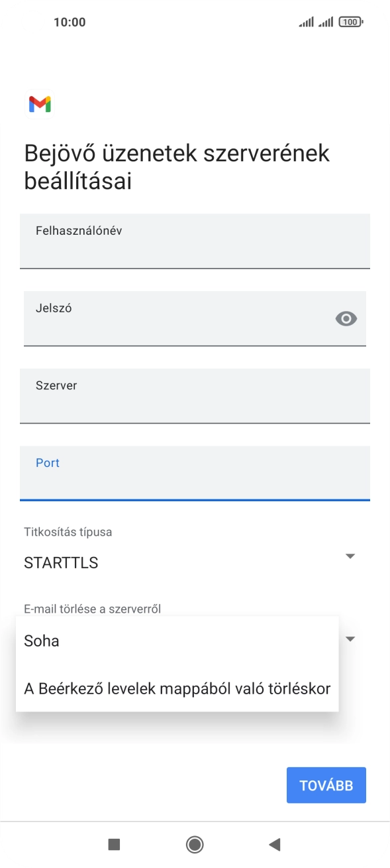Tap the clock showing 10:00
390x868 pixels.
point(70,21)
